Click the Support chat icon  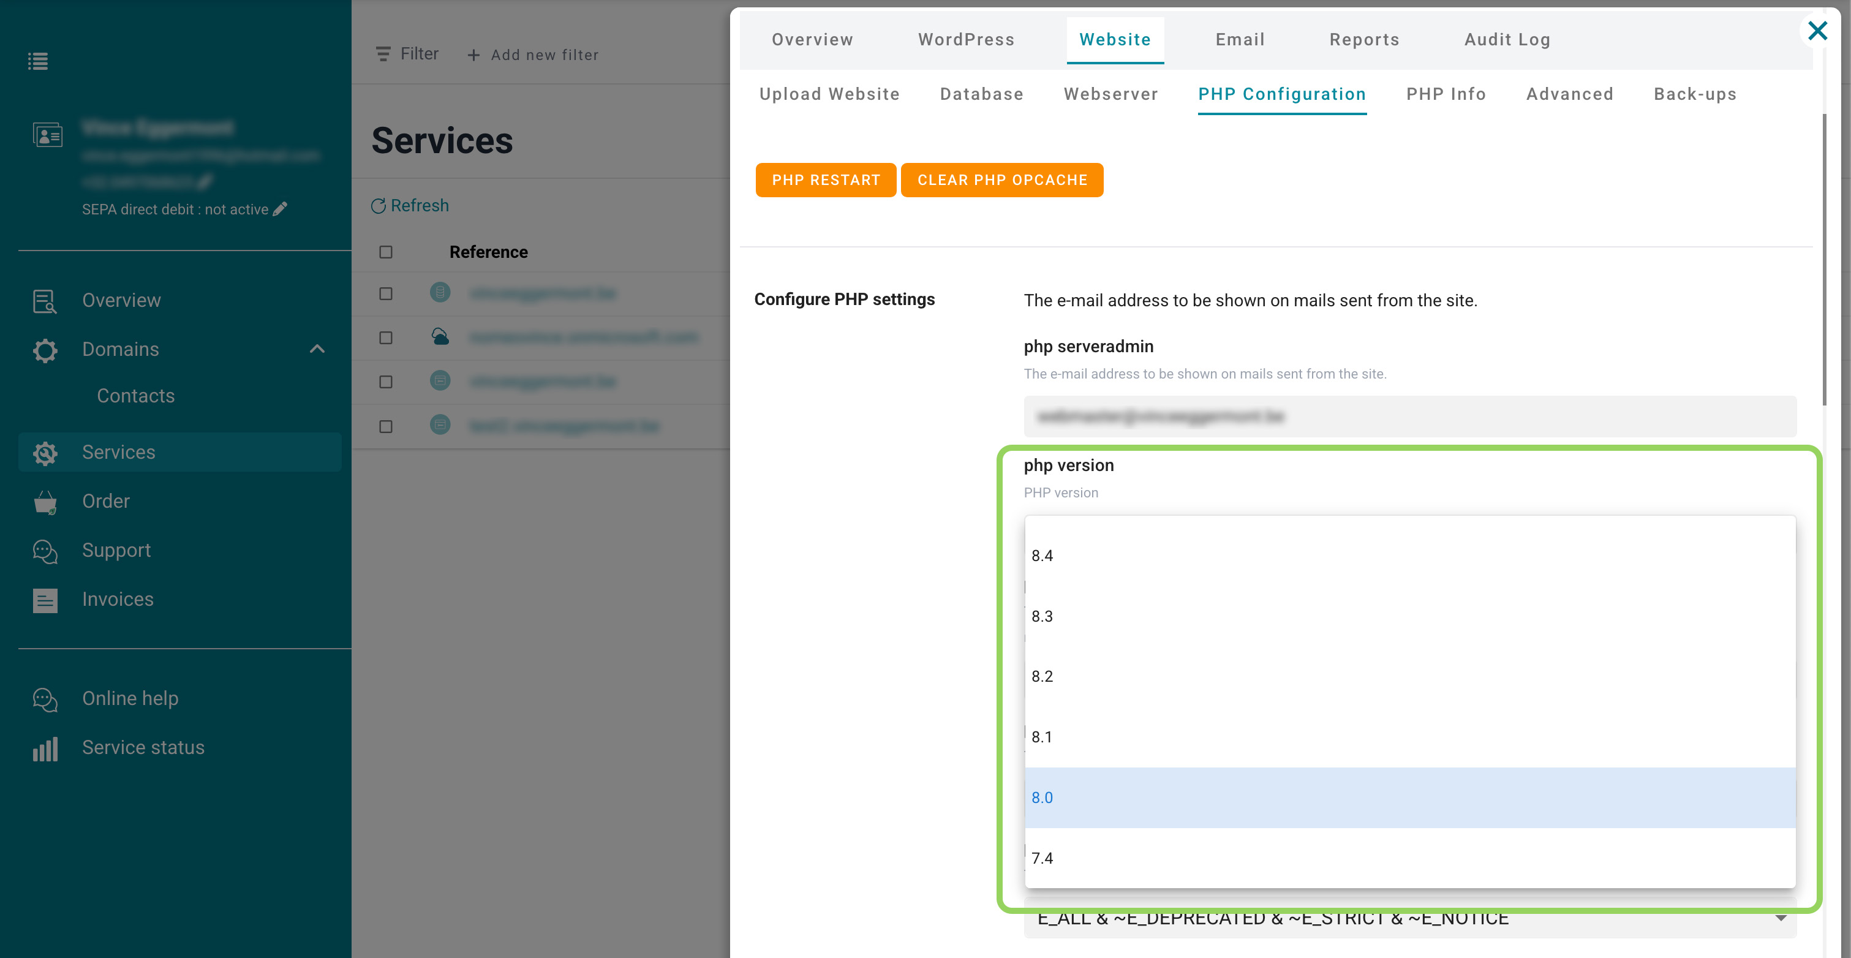(x=45, y=551)
